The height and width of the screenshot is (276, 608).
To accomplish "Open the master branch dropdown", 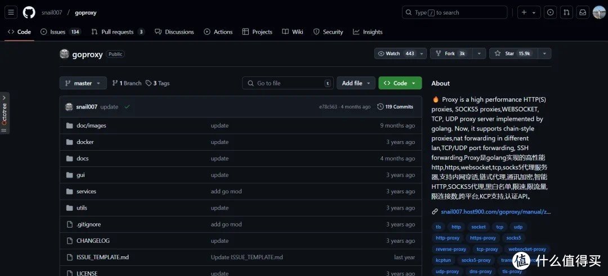I will pos(83,83).
